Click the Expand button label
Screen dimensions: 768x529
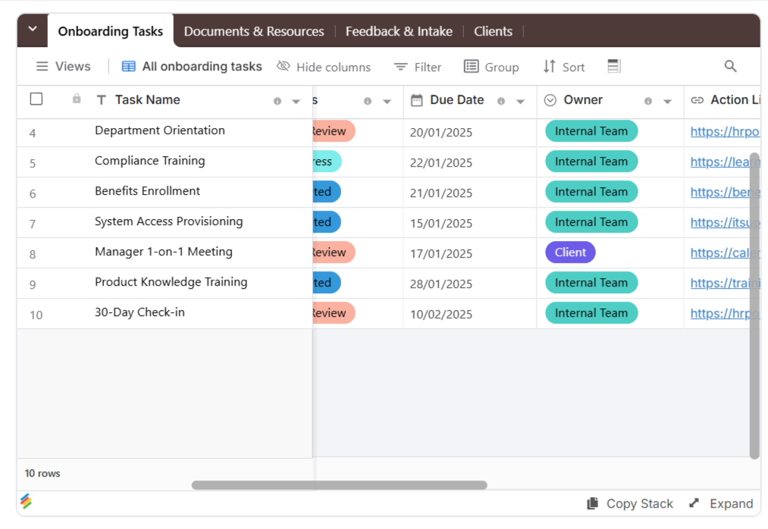pos(732,503)
